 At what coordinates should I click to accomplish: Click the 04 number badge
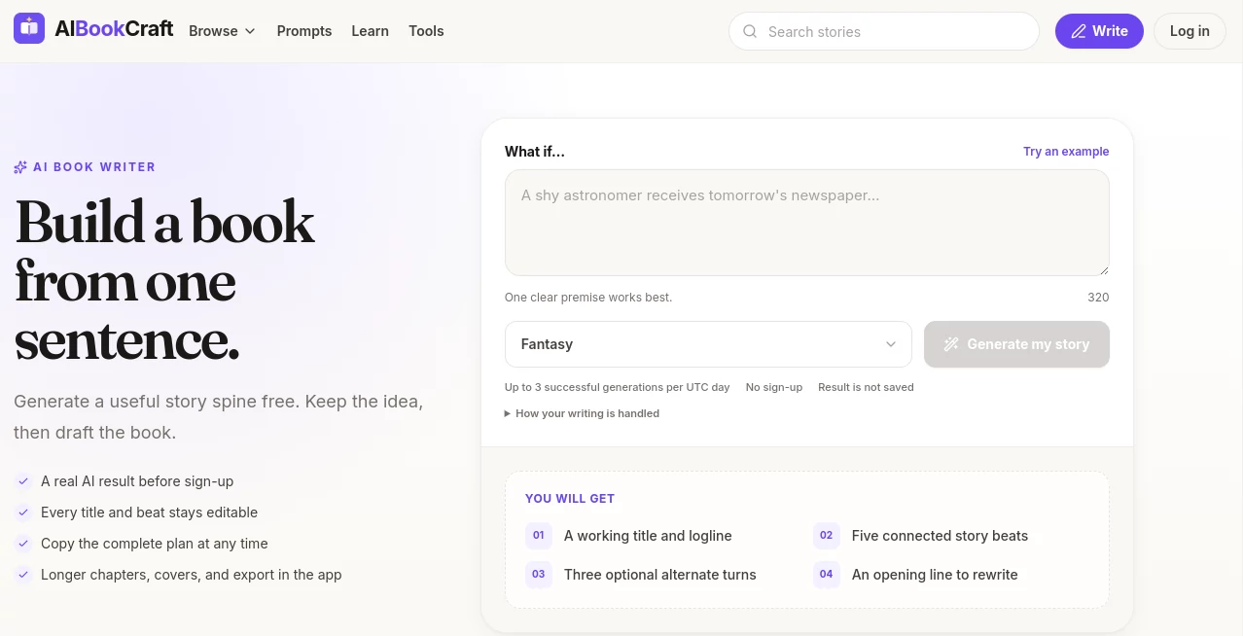[x=827, y=575]
